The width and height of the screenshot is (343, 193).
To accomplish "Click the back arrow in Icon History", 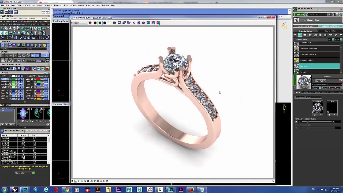I will click(43, 12).
